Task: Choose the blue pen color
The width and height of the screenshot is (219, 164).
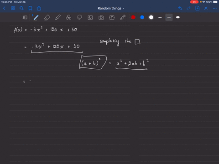Action: coord(142,17)
